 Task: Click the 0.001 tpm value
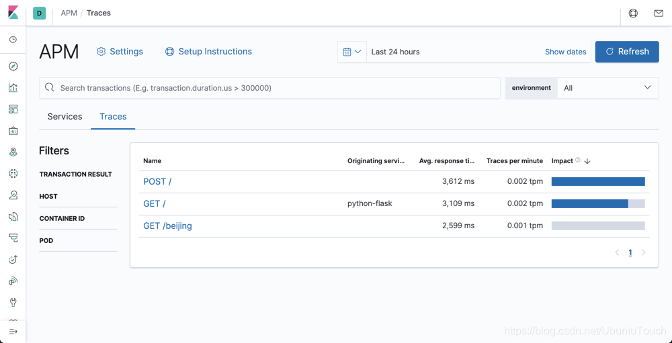(525, 226)
